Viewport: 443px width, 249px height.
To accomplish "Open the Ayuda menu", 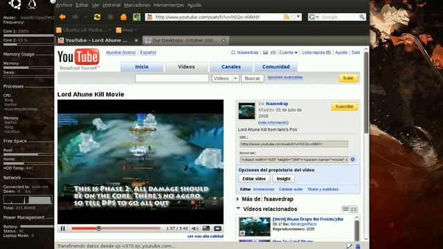I will pyautogui.click(x=195, y=5).
